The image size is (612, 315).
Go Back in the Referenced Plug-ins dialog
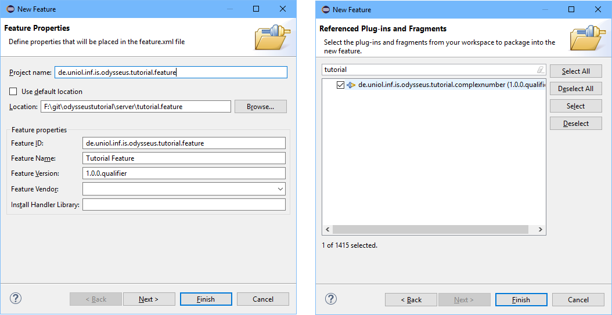(411, 299)
